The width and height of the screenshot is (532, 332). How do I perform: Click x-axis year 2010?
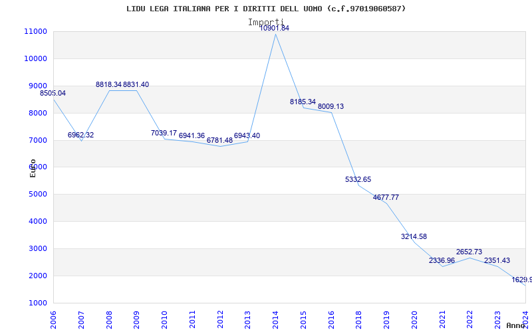coord(164,320)
